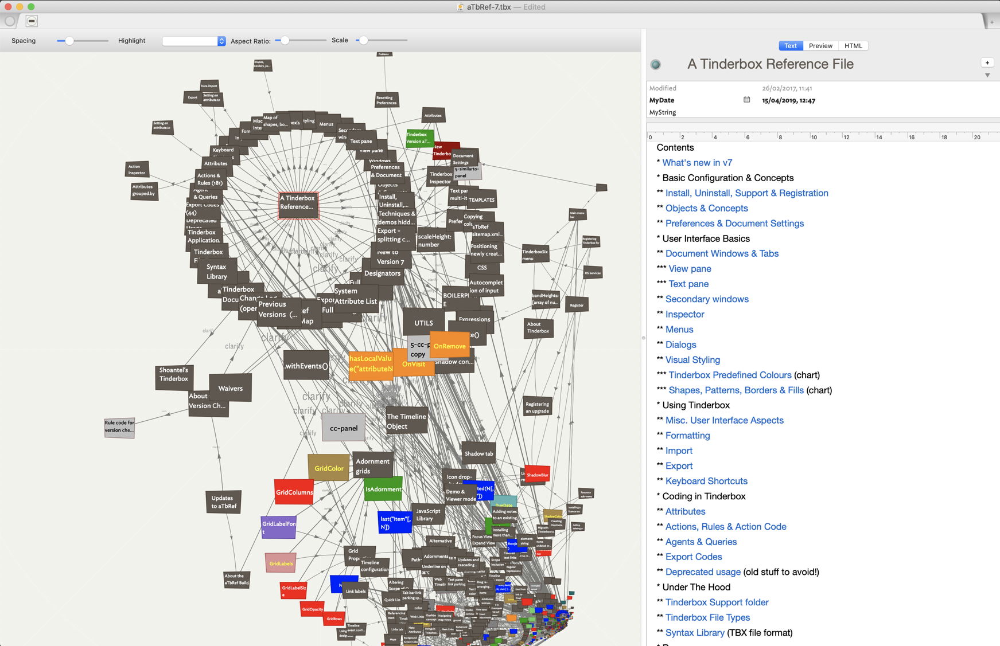The width and height of the screenshot is (1000, 646).
Task: Click the teal badge circle beside the note title
Action: [x=656, y=65]
